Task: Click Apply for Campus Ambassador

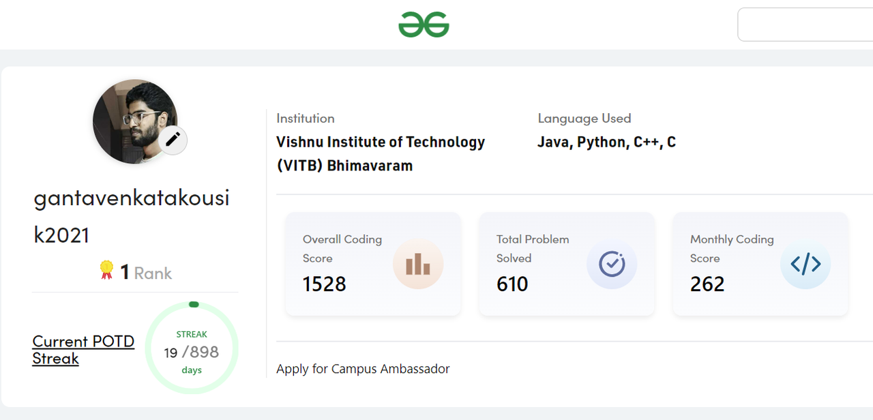Action: [363, 369]
